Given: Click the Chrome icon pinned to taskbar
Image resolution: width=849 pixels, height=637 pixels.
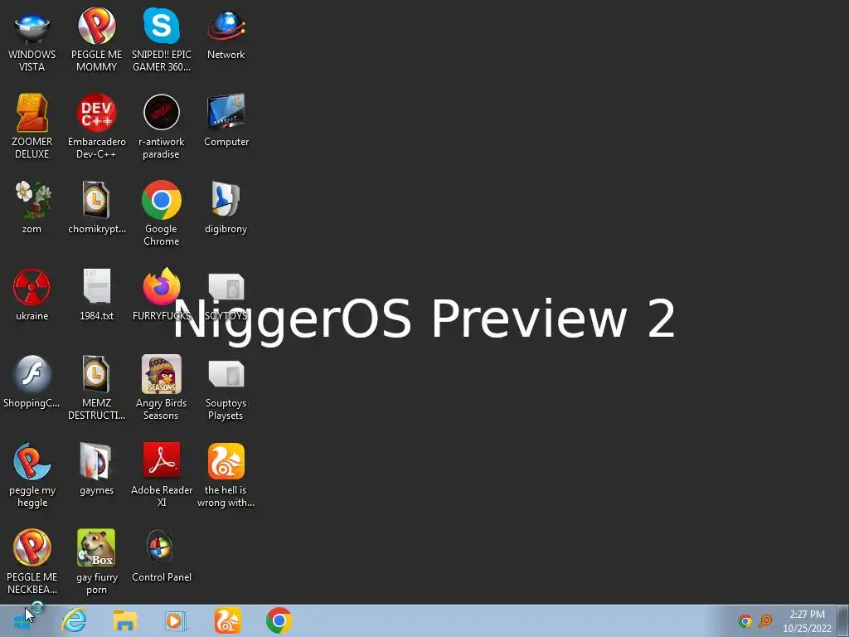Looking at the screenshot, I should [279, 620].
